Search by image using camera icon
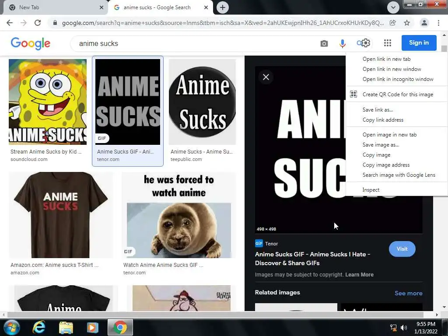 (x=324, y=43)
